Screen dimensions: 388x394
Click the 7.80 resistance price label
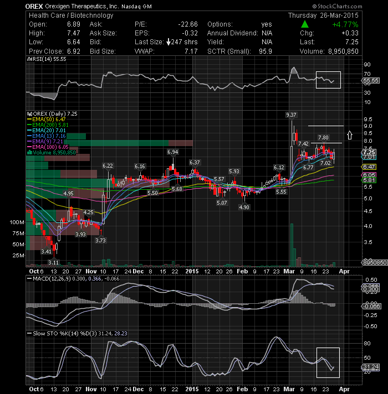[323, 137]
